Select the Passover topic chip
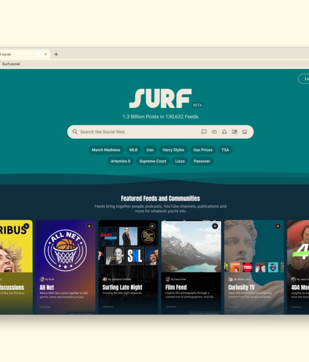Image resolution: width=309 pixels, height=362 pixels. [202, 161]
